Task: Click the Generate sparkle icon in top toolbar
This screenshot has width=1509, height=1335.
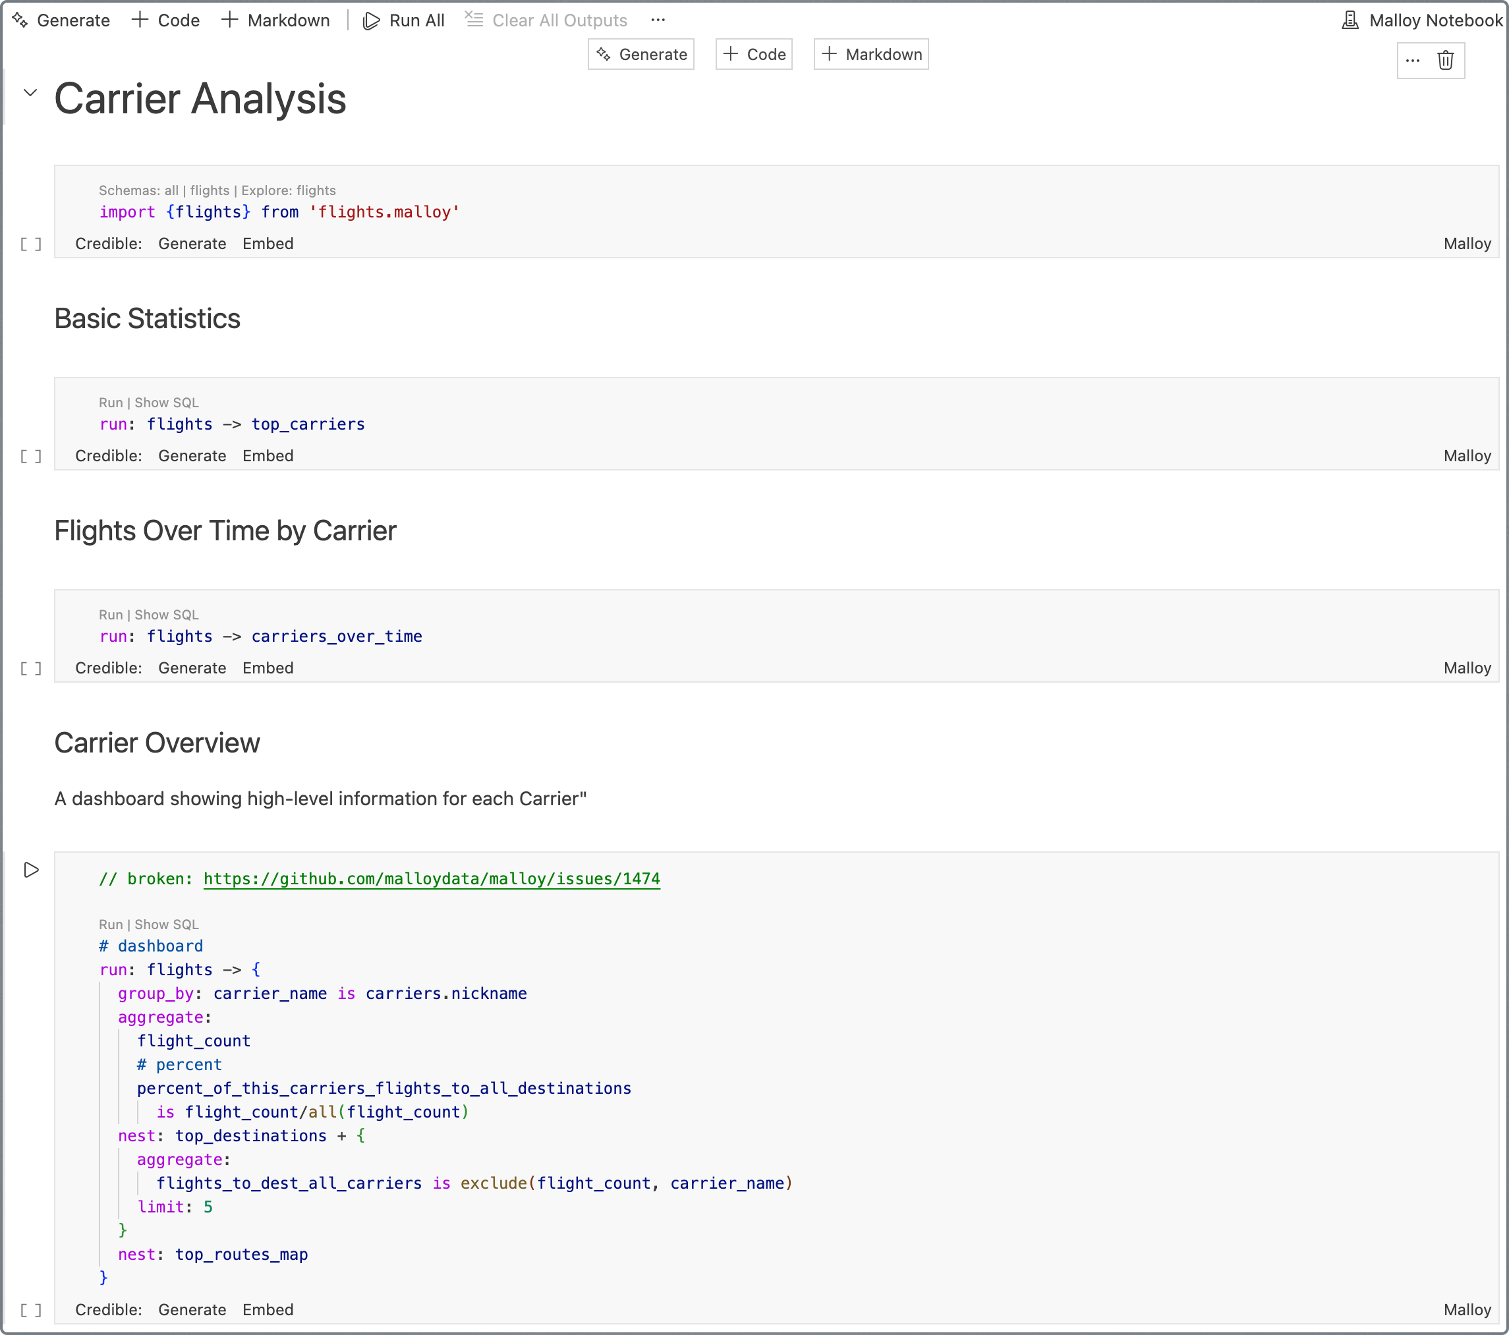Action: point(20,20)
